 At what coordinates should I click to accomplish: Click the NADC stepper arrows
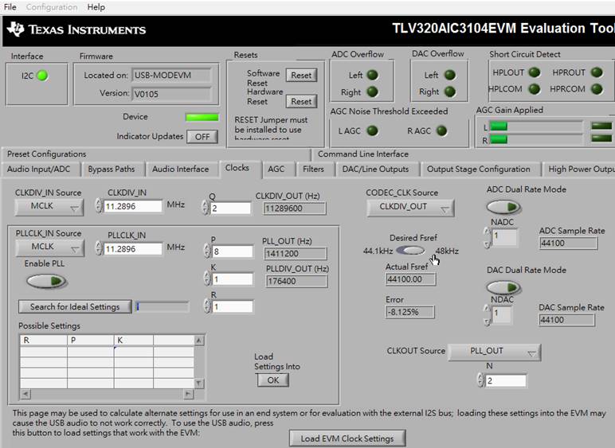click(x=487, y=237)
